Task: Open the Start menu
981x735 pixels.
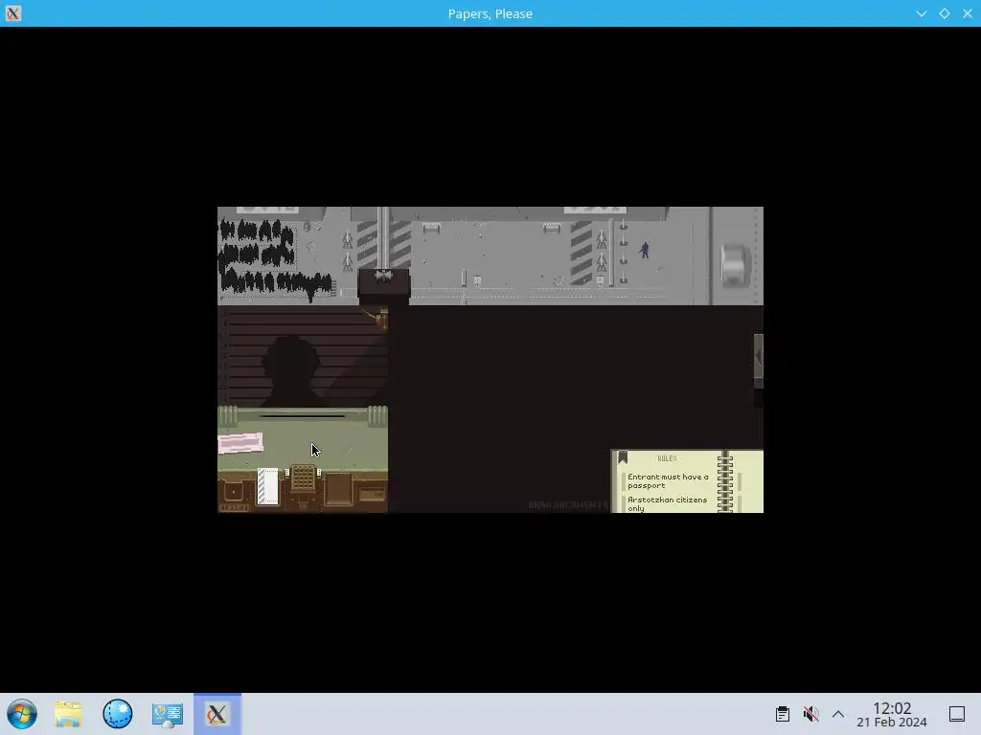Action: tap(22, 714)
